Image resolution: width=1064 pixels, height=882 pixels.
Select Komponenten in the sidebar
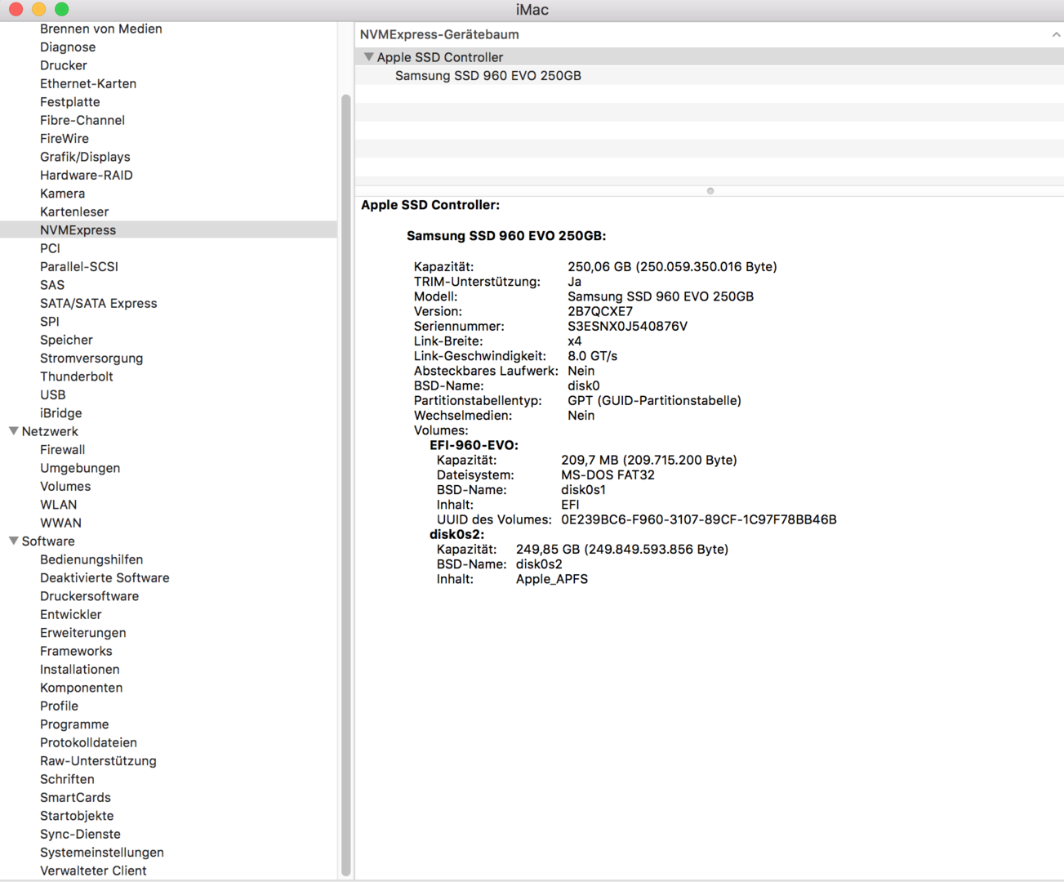tap(82, 688)
